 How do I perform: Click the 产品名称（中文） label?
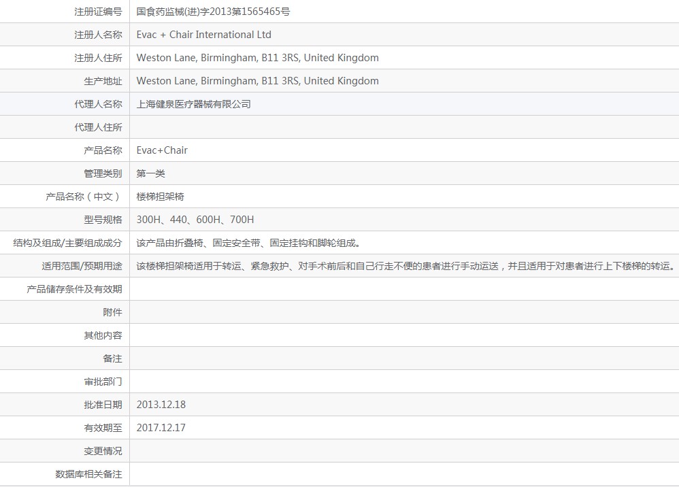point(84,197)
